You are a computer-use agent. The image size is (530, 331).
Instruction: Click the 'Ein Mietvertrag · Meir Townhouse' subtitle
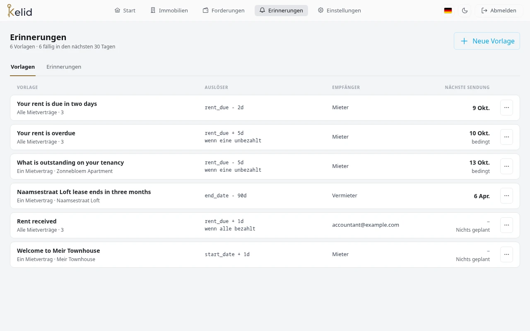(56, 259)
